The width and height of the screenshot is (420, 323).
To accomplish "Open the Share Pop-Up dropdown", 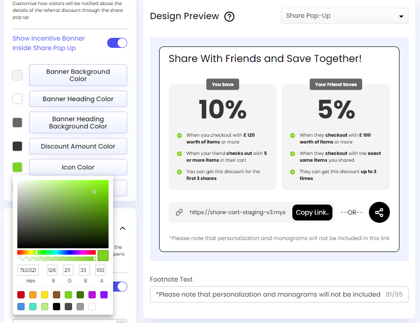I will pyautogui.click(x=344, y=15).
